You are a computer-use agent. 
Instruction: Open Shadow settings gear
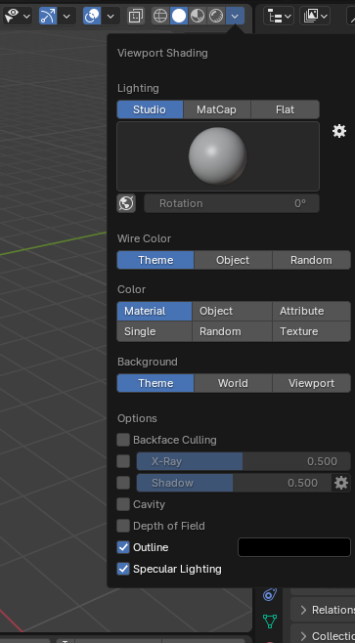tap(341, 483)
